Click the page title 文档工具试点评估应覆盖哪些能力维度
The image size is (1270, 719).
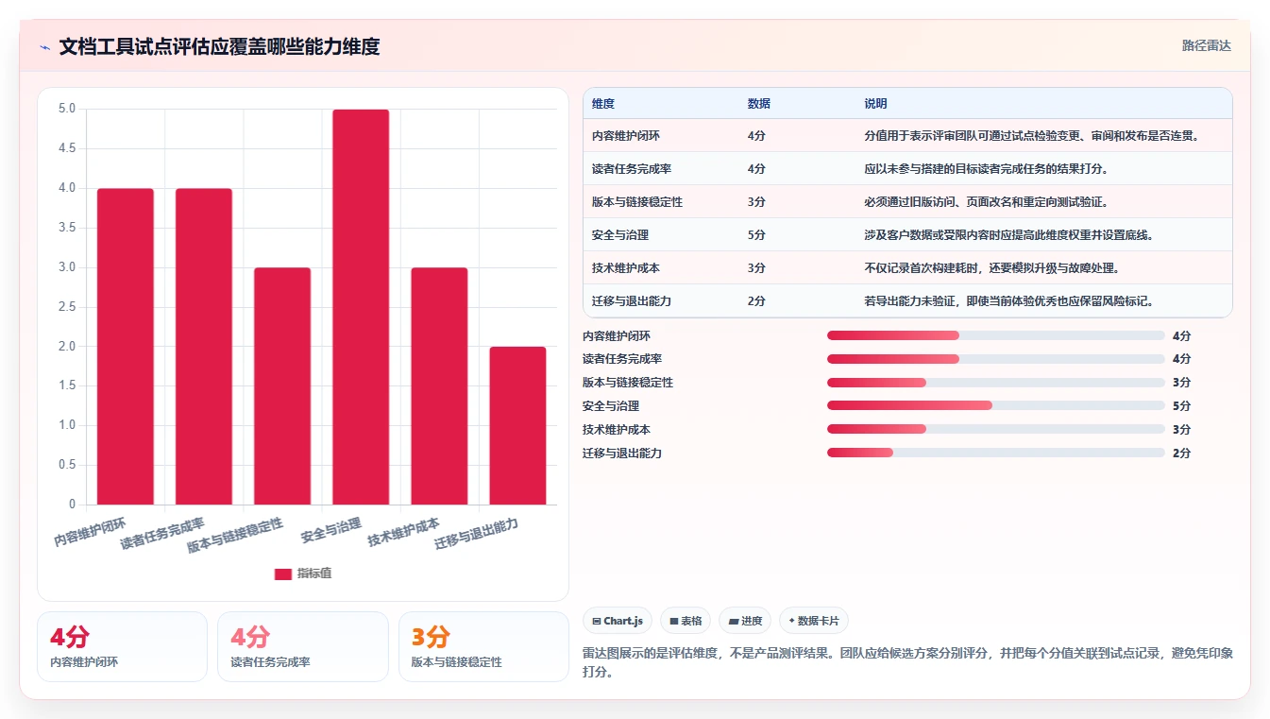tap(219, 47)
